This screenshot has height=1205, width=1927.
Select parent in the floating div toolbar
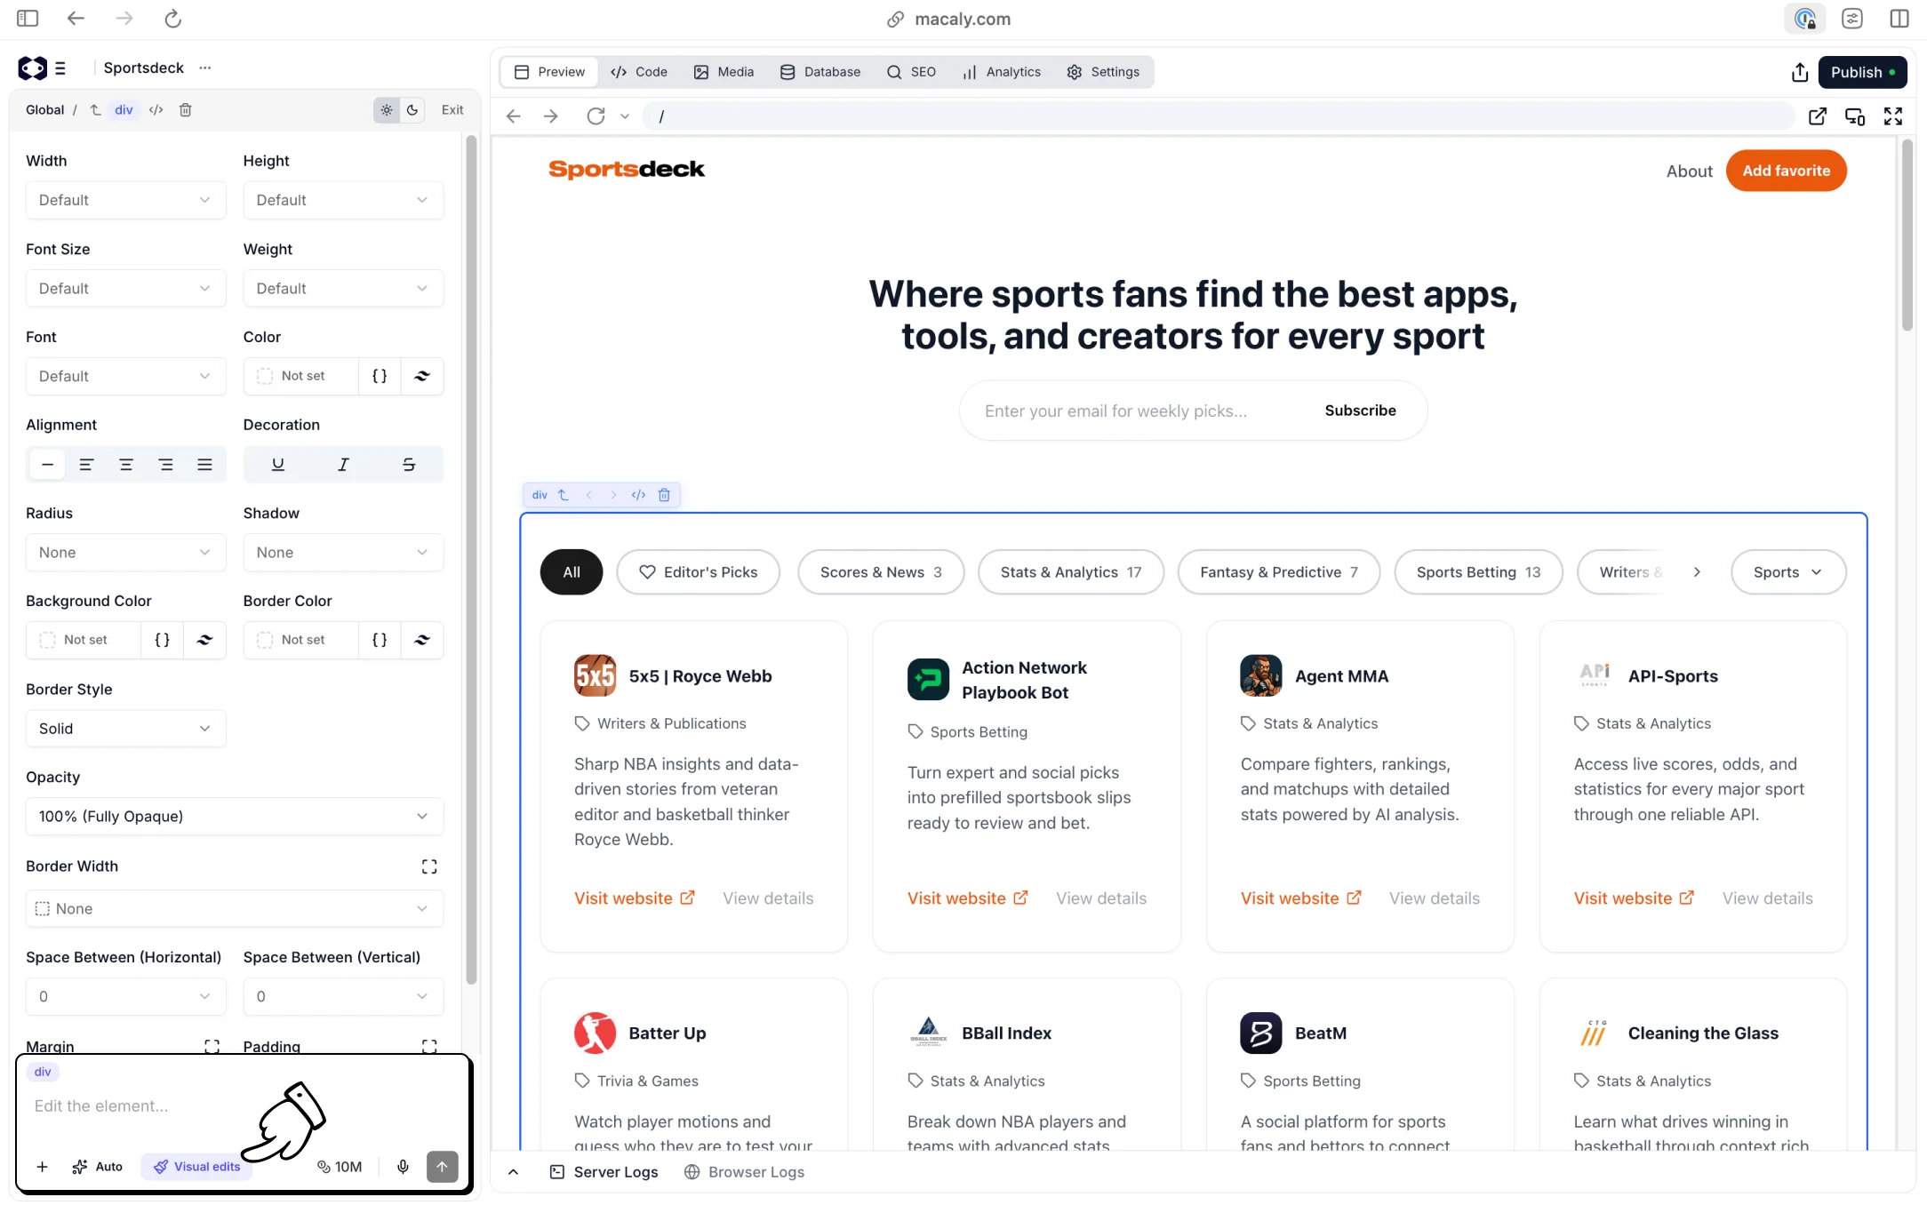click(x=564, y=495)
